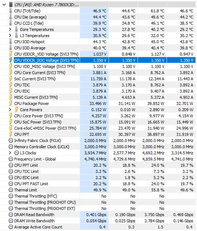Click the 46.9 °C current value cell
197x231 pixels.
(94, 11)
